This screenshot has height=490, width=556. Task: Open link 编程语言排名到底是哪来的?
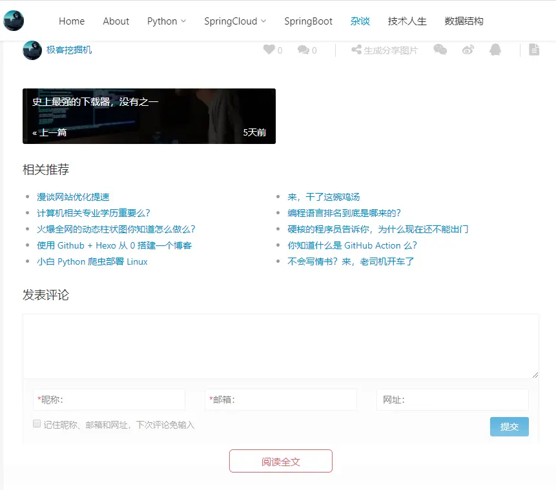click(x=344, y=213)
